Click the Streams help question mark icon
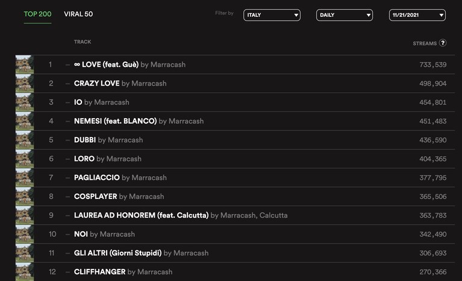The height and width of the screenshot is (281, 462). (x=443, y=43)
